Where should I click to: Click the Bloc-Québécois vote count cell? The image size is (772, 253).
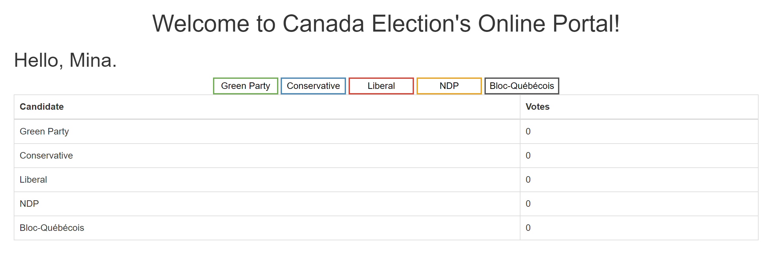pos(639,228)
